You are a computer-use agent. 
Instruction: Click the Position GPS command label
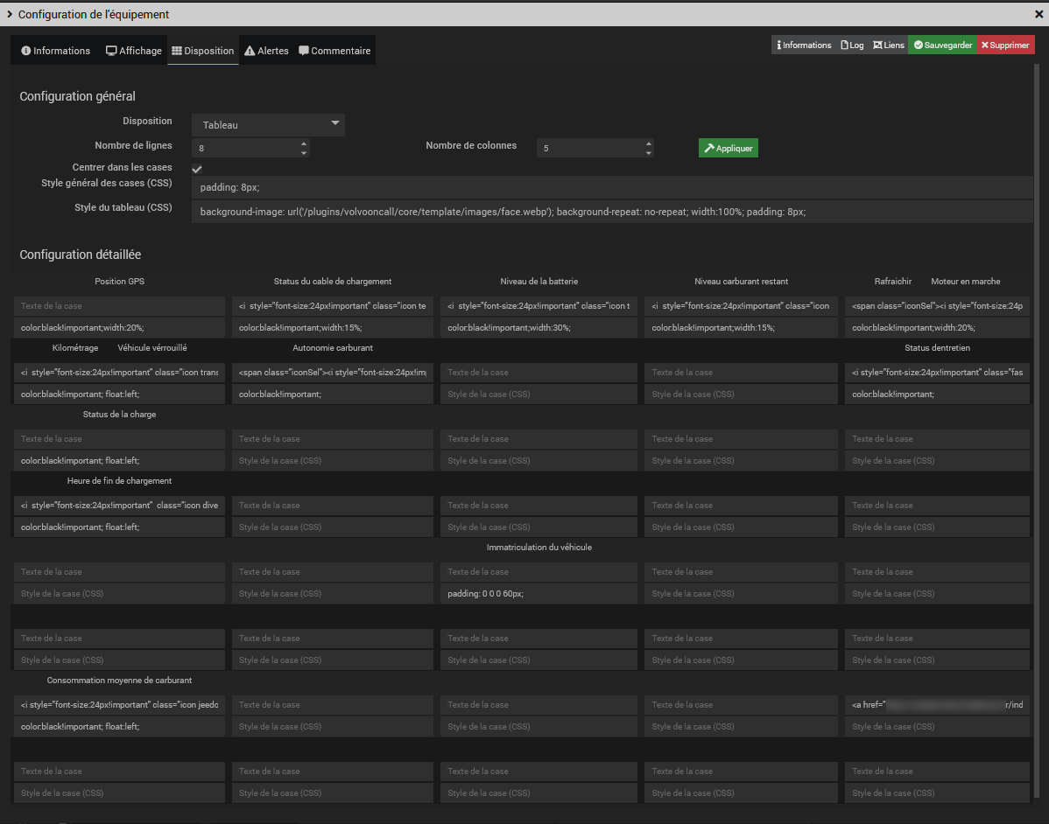(x=120, y=282)
